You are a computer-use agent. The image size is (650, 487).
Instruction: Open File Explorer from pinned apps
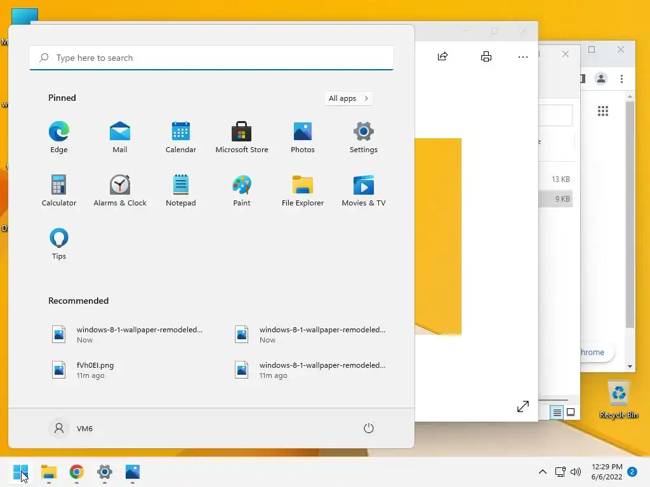point(303,190)
